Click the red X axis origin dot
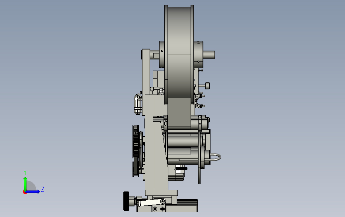The image size is (345, 217). click(x=25, y=192)
